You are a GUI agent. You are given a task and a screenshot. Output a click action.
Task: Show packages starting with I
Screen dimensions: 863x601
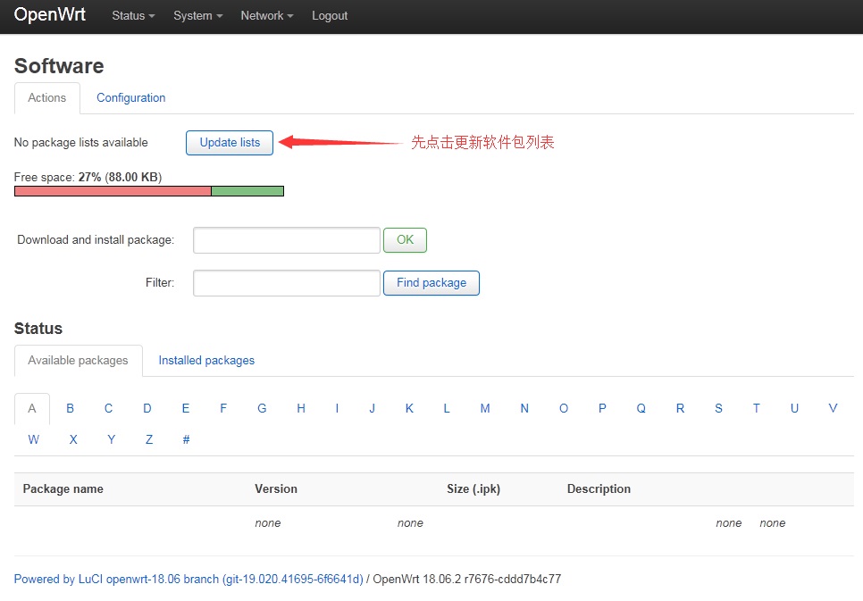coord(337,408)
